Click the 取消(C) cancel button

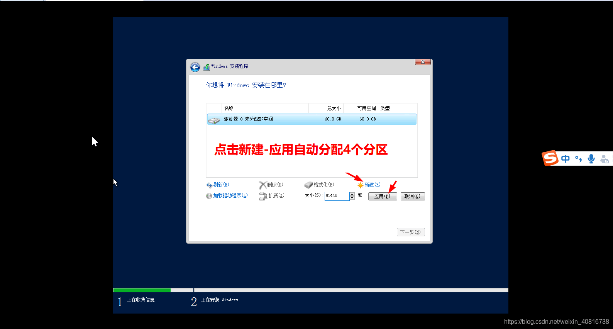[x=413, y=196]
